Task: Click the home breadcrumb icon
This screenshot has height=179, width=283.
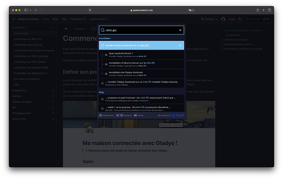Action: [x=66, y=29]
